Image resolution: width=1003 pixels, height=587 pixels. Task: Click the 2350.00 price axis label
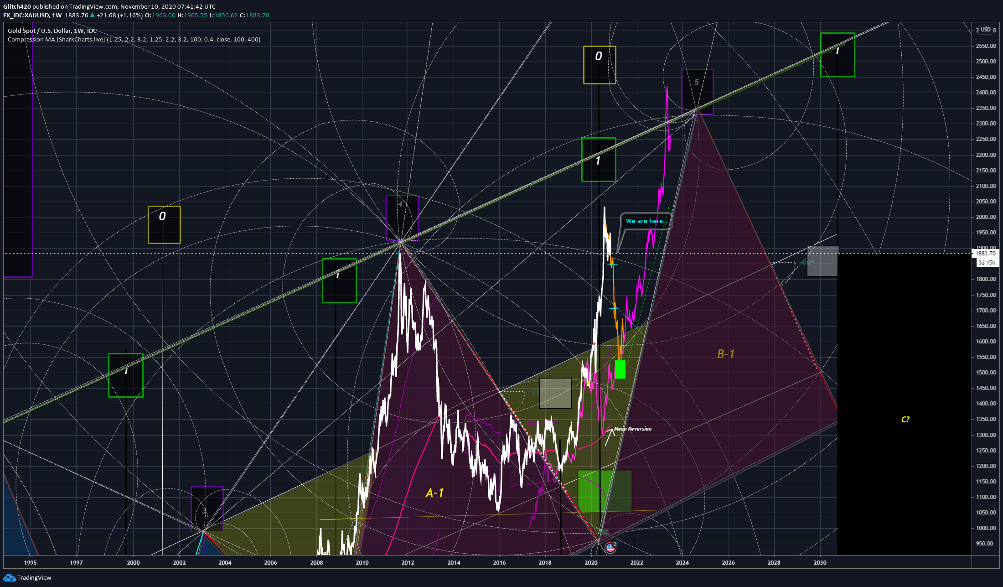pyautogui.click(x=986, y=108)
